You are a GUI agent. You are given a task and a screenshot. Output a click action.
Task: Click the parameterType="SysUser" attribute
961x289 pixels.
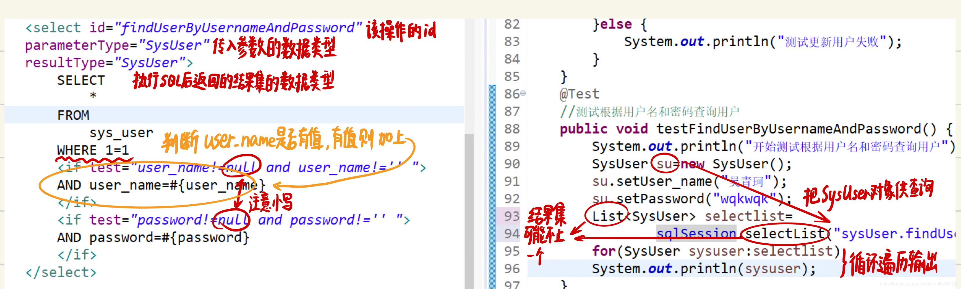tap(118, 45)
